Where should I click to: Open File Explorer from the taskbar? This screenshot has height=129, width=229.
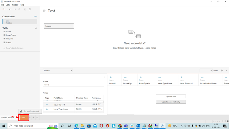83,126
